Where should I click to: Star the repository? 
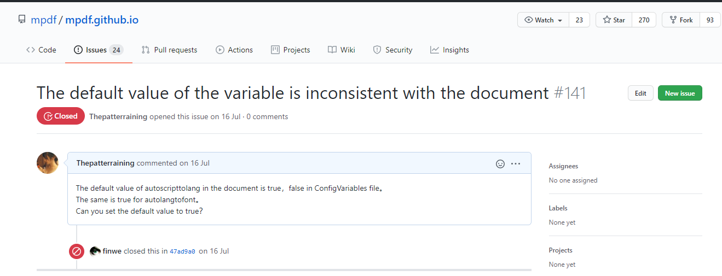point(614,20)
